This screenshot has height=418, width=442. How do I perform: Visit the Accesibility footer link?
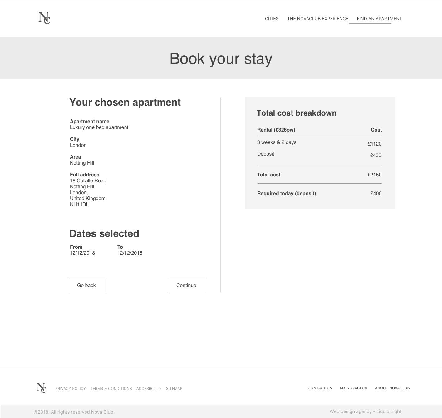[x=149, y=389]
